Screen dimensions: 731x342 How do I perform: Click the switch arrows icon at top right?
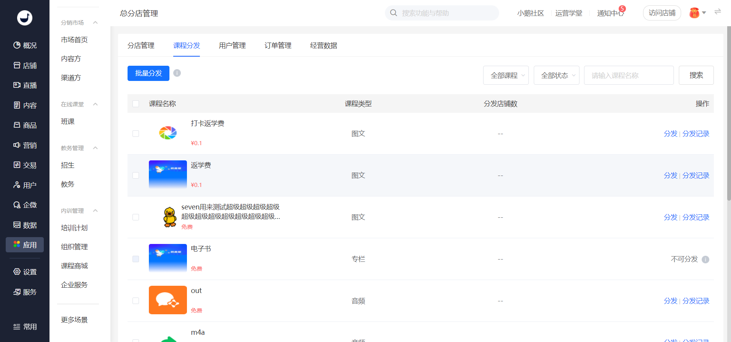point(718,12)
